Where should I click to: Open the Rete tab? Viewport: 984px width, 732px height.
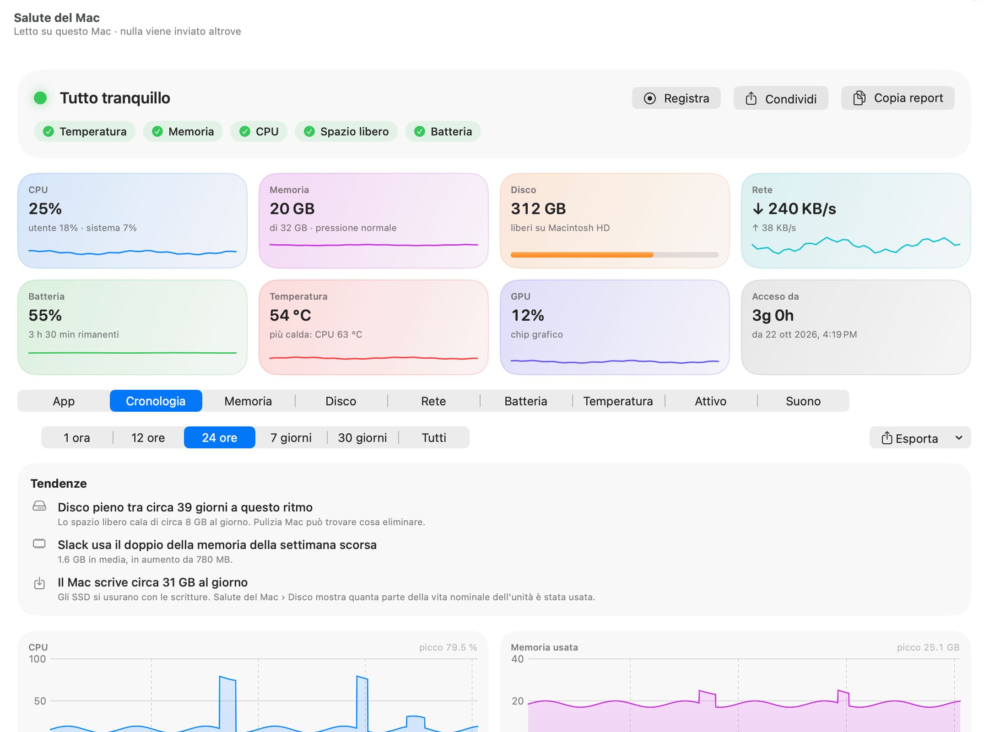pyautogui.click(x=433, y=401)
